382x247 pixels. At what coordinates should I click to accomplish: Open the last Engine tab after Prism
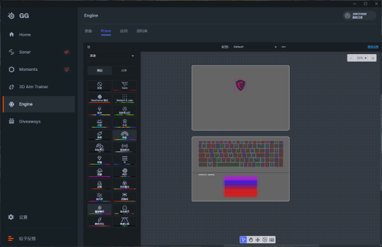(x=142, y=31)
